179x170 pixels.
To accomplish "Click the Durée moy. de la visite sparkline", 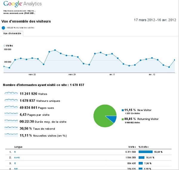I will (11, 121).
